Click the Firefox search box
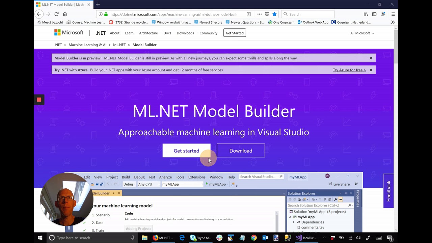Image resolution: width=432 pixels, height=243 pixels. [x=307, y=14]
